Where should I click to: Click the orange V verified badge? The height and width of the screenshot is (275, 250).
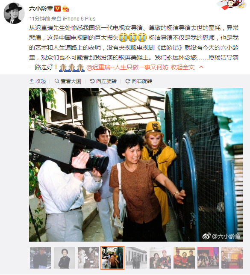pyautogui.click(x=57, y=9)
